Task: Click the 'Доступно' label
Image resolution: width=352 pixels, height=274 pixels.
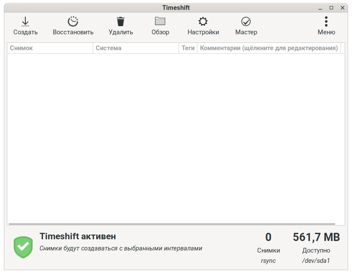Action: [x=316, y=250]
